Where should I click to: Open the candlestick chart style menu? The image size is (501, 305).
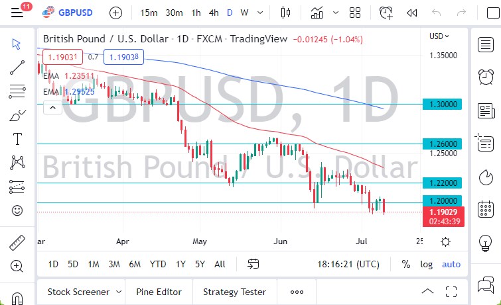286,13
